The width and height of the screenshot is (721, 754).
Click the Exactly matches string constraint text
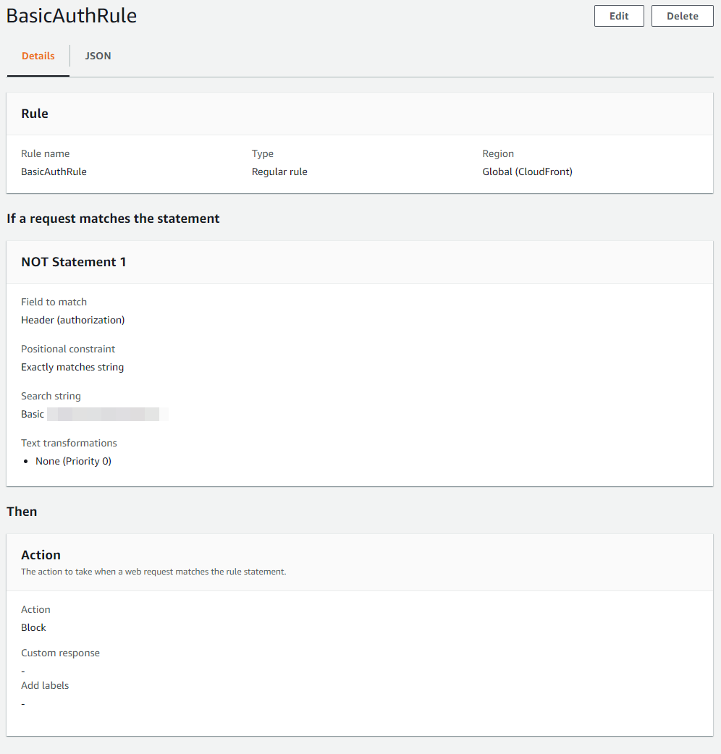tap(72, 367)
